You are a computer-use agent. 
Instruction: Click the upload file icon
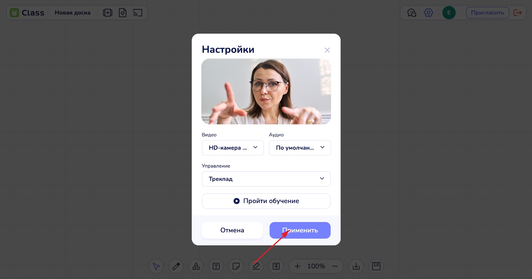(276, 266)
